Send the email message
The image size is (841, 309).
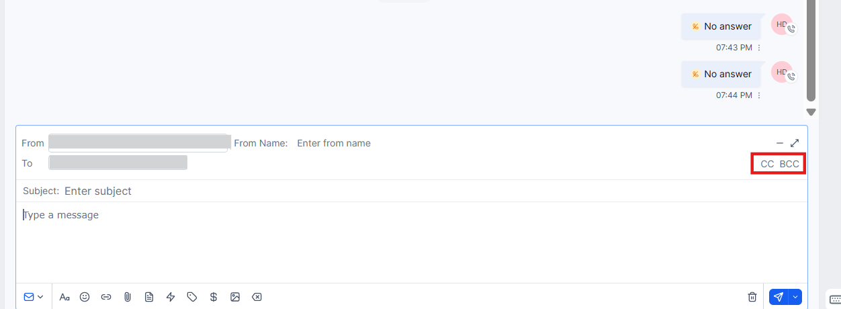pyautogui.click(x=778, y=297)
